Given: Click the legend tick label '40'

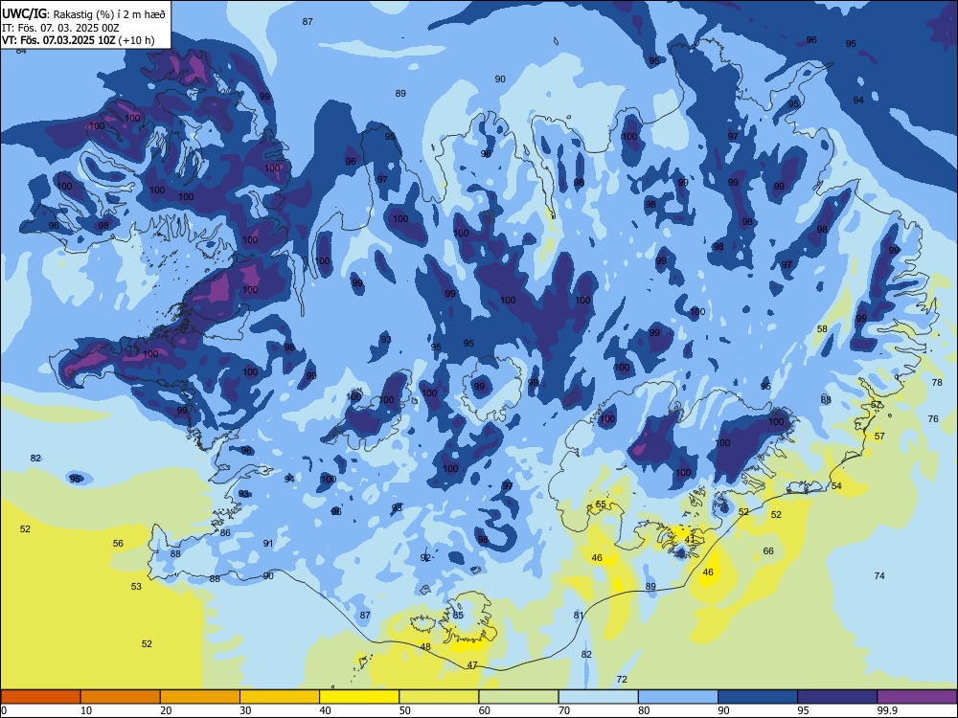Looking at the screenshot, I should coord(325,710).
